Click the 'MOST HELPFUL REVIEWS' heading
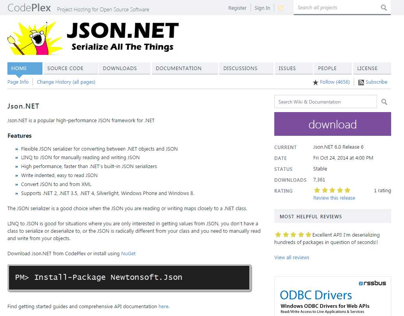Screen dimensions: 404x316 311,217
